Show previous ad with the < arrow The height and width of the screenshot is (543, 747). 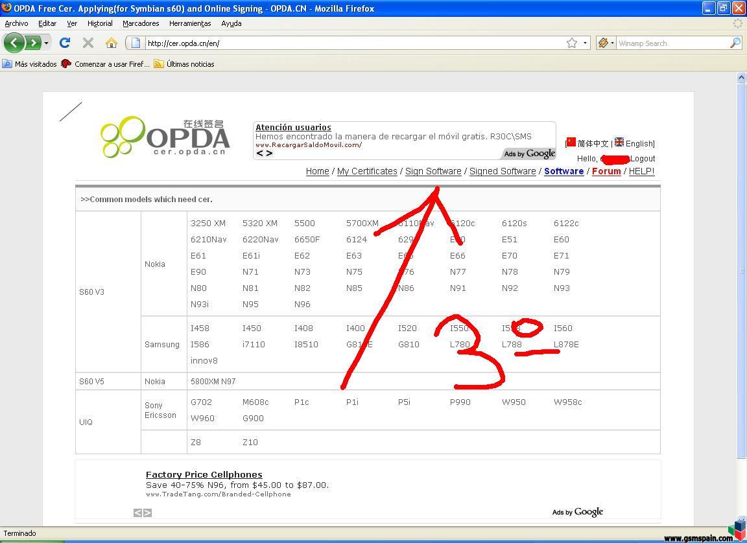point(259,153)
